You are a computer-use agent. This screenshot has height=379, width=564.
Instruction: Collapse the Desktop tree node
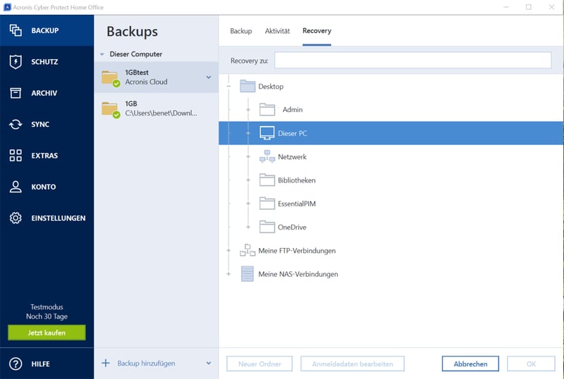[228, 87]
